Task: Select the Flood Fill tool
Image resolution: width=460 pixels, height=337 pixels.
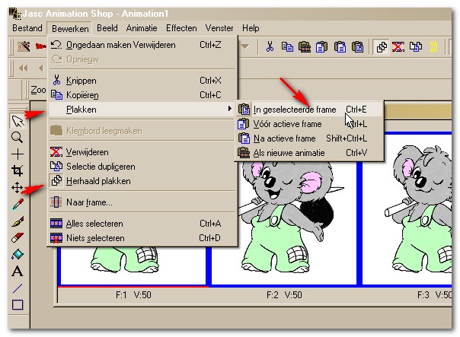Action: [x=18, y=254]
